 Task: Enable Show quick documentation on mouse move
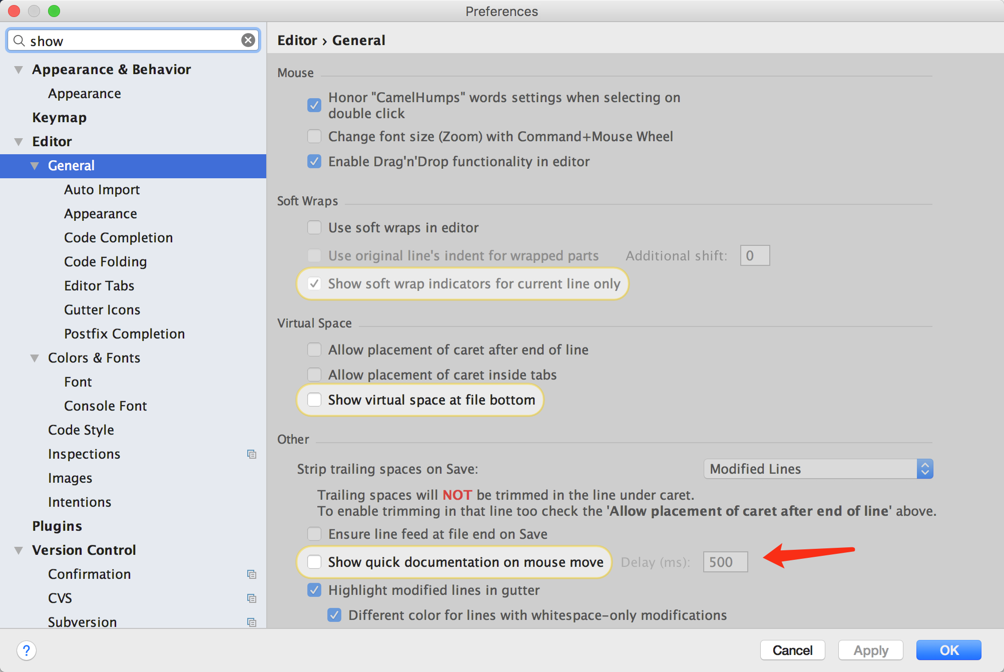tap(314, 562)
